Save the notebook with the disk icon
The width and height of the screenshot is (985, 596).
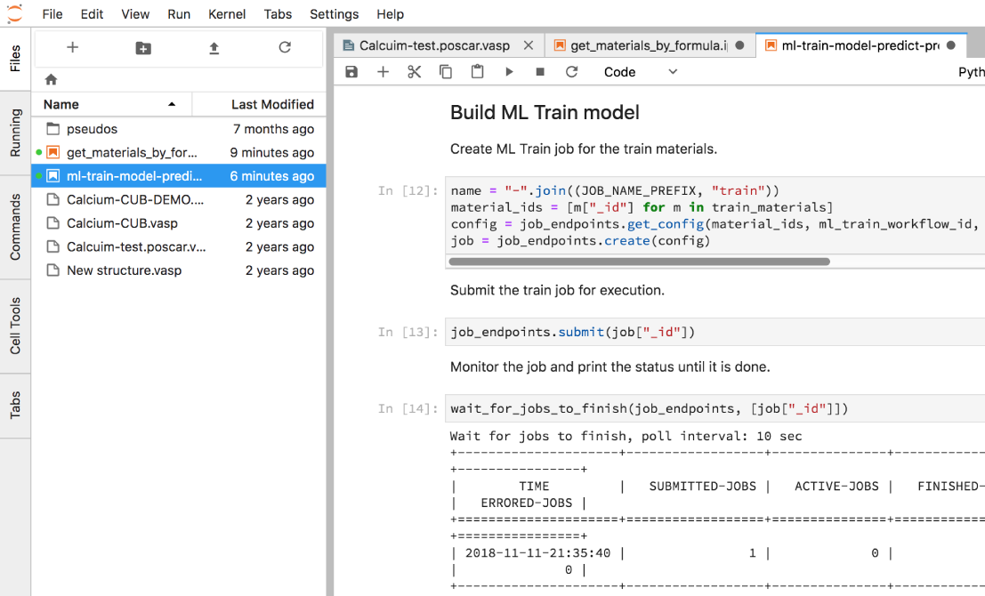click(351, 71)
